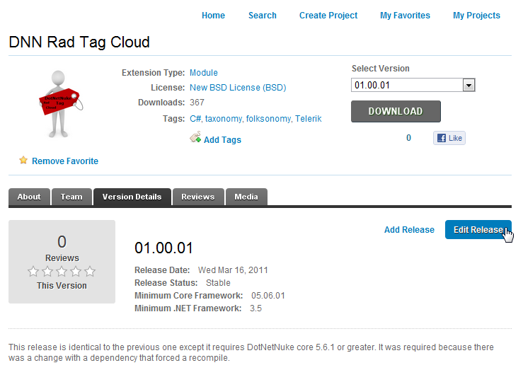
Task: Click the folksonomy tag link
Action: 268,119
